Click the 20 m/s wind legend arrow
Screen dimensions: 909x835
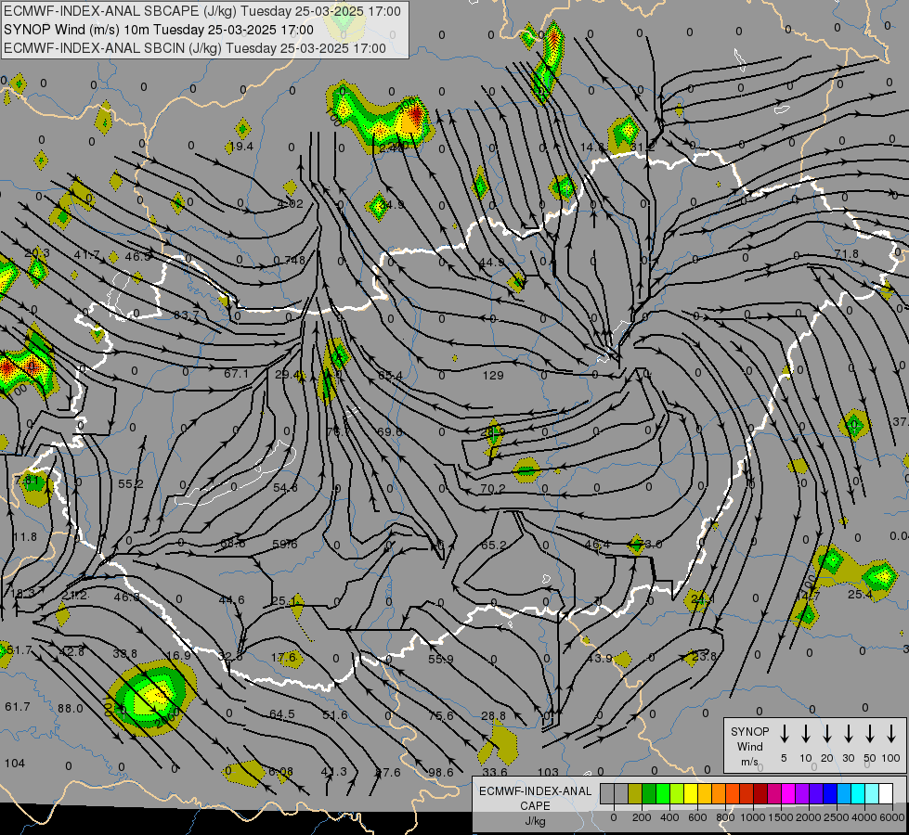click(x=826, y=734)
